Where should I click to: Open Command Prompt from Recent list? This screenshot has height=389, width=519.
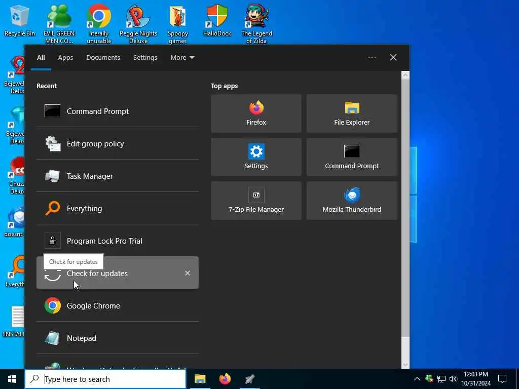[x=118, y=111]
